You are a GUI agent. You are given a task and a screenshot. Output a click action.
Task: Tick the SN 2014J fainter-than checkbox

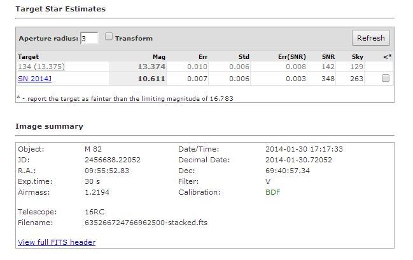click(x=385, y=78)
